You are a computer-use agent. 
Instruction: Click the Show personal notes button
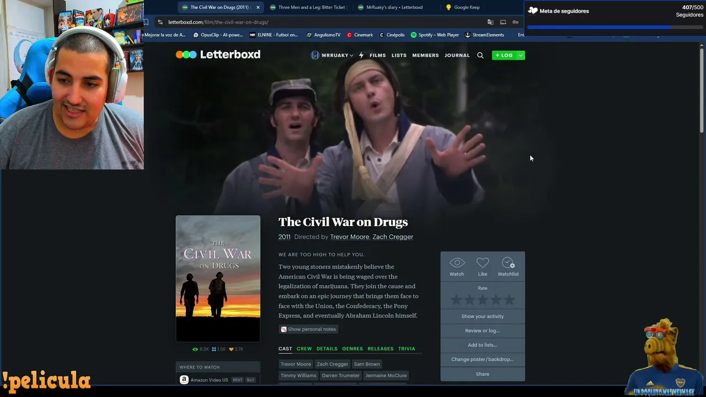point(308,329)
